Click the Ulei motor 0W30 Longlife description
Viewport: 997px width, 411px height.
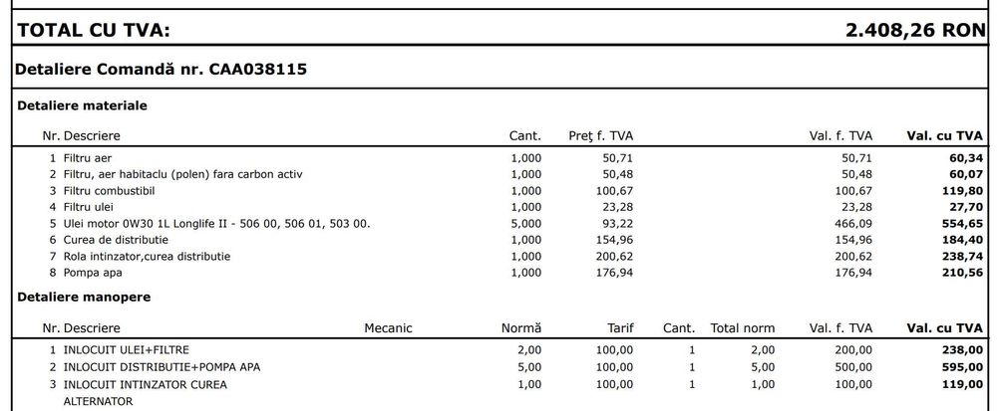[216, 224]
